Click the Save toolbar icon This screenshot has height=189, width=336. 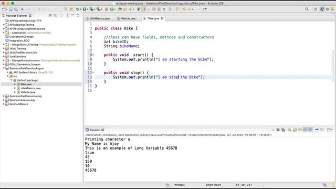coord(10,9)
